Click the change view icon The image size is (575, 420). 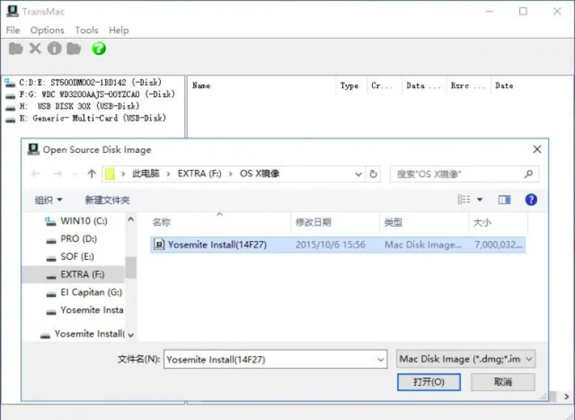[x=464, y=200]
